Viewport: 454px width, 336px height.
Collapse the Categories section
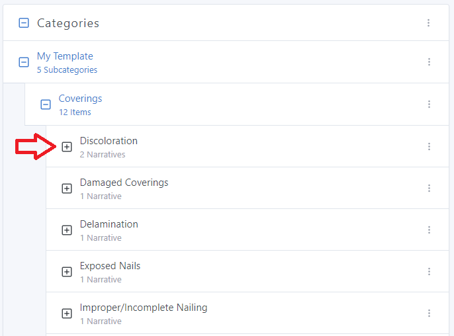(24, 23)
